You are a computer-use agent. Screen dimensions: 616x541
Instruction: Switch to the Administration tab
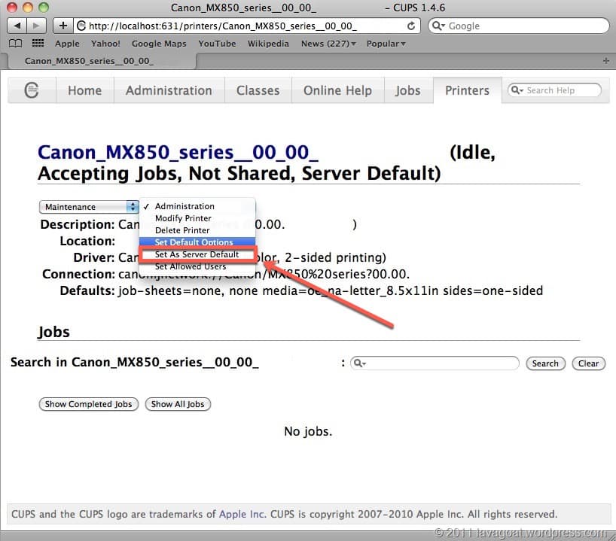click(169, 90)
